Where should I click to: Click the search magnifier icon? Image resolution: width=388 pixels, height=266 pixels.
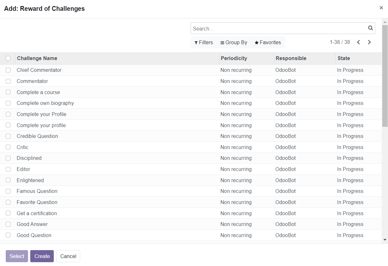(x=370, y=28)
